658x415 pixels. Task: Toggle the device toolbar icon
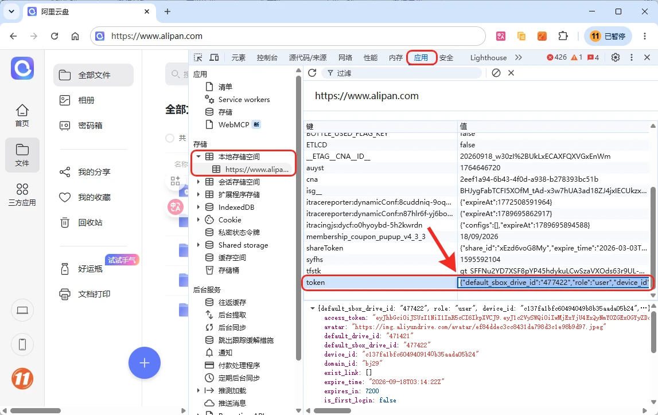coord(214,57)
